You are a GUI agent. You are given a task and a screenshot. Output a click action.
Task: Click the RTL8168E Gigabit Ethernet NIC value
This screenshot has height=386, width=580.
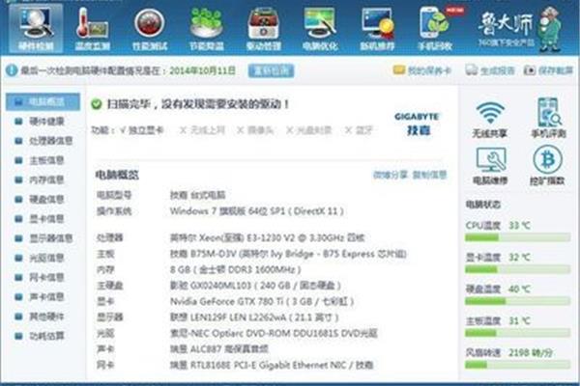(272, 366)
